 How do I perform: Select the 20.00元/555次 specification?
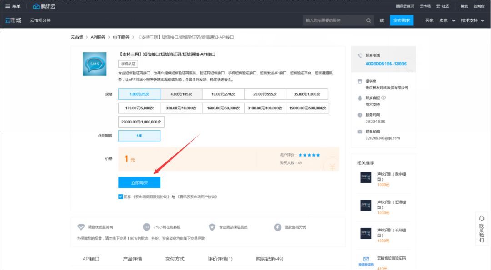point(265,94)
